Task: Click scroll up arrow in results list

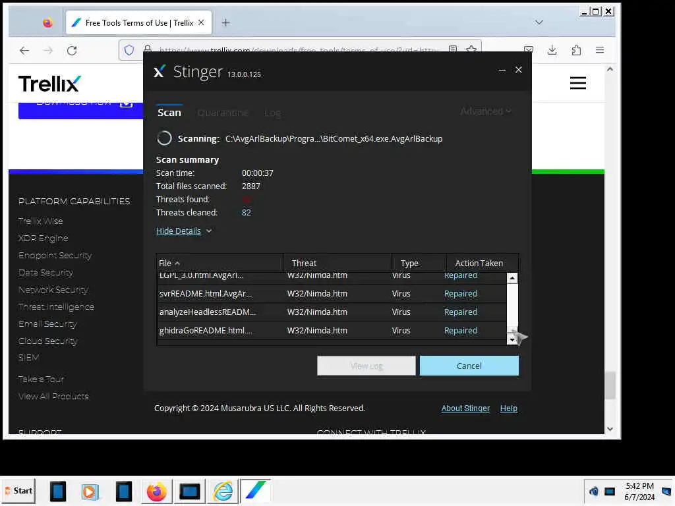Action: click(512, 278)
